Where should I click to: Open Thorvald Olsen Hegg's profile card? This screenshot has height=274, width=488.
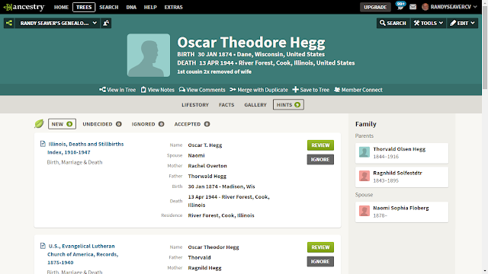click(x=402, y=153)
